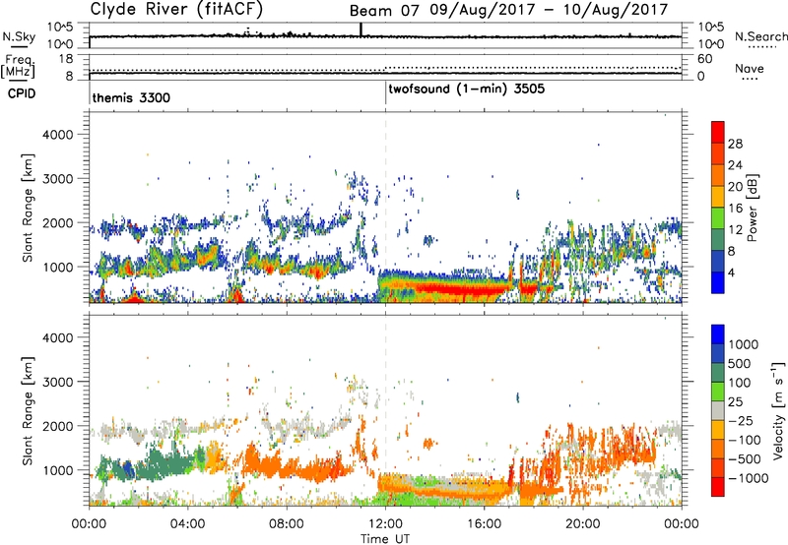Viewport: 788px width, 545px height.
Task: Click the '4000' tick on the power panel
Action: coord(58,135)
